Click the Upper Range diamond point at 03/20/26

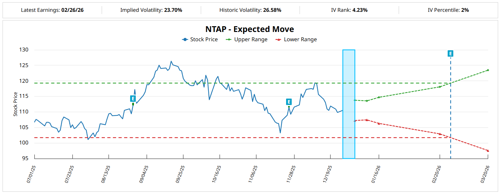click(x=488, y=70)
